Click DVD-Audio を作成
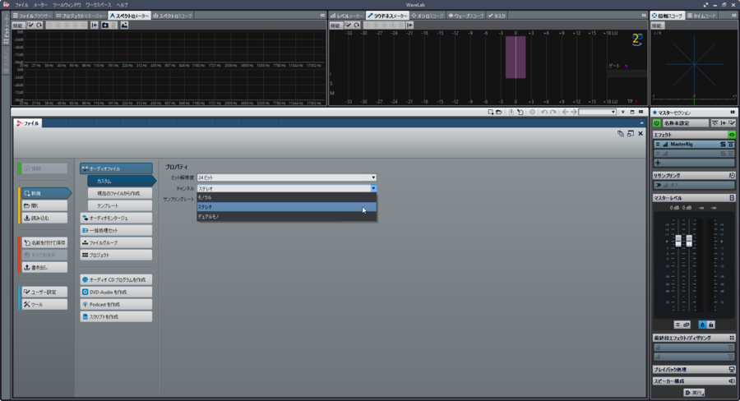 coord(116,292)
